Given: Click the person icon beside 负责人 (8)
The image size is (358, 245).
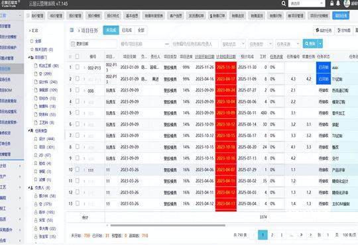Looking at the screenshot, I should coord(32,188).
